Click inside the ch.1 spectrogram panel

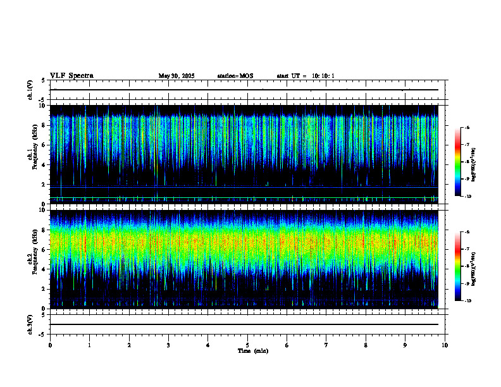244,154
